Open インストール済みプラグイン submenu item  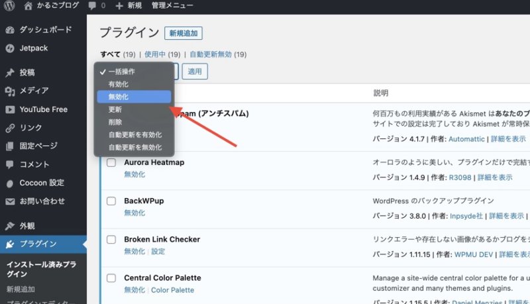click(42, 269)
